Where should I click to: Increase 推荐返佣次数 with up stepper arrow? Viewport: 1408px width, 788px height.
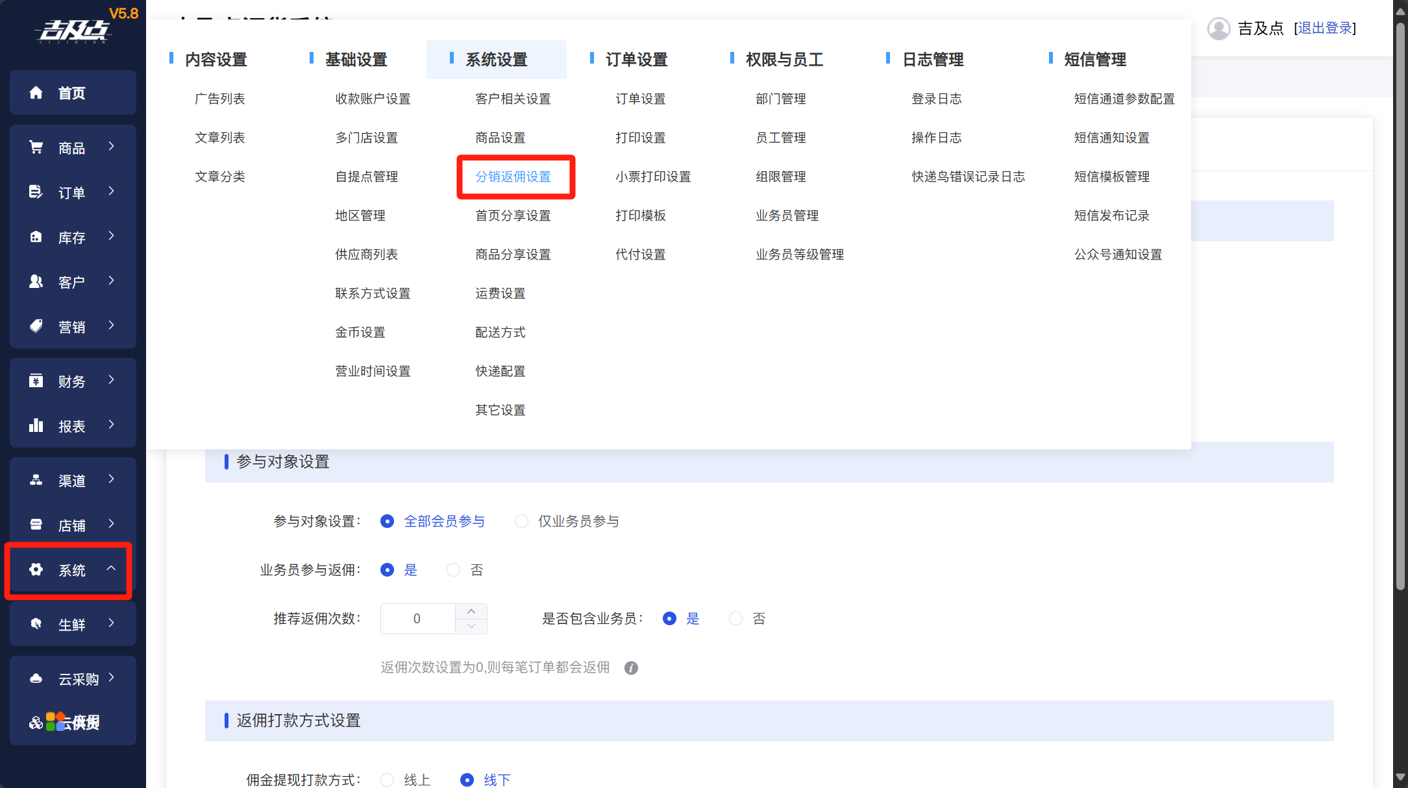(x=471, y=612)
